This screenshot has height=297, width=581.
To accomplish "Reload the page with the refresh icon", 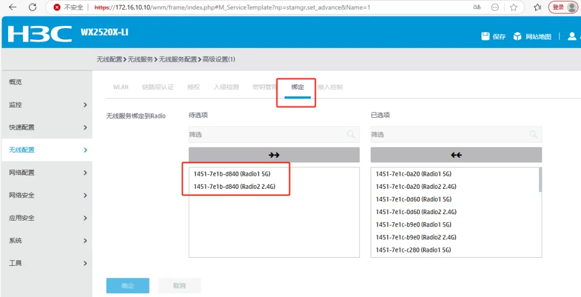I will pos(33,8).
